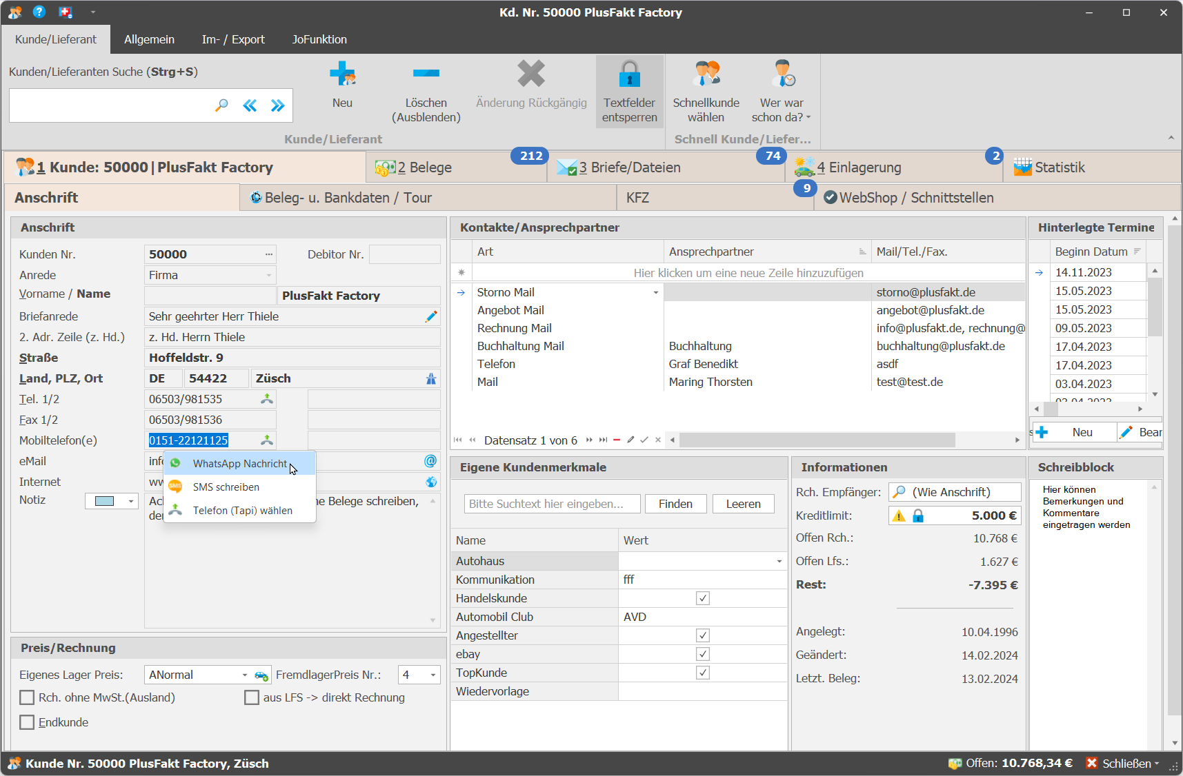The height and width of the screenshot is (776, 1183).
Task: Open the FremdlagerPreis Nr. dropdown
Action: [433, 675]
